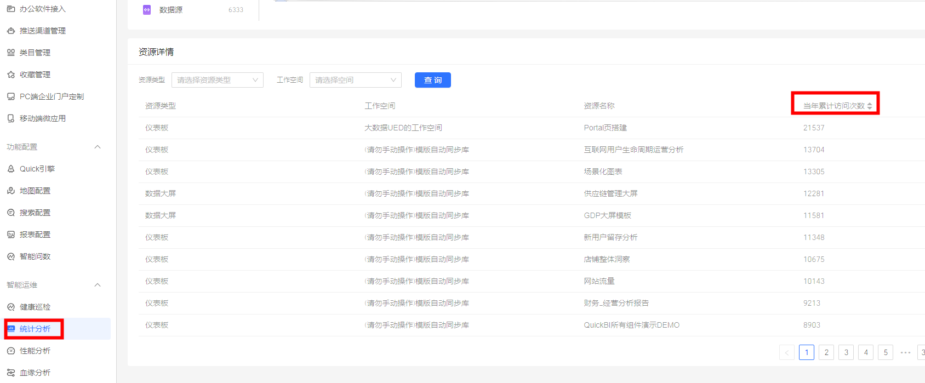The height and width of the screenshot is (383, 925).
Task: Click the 收藏管理 star icon
Action: (11, 75)
